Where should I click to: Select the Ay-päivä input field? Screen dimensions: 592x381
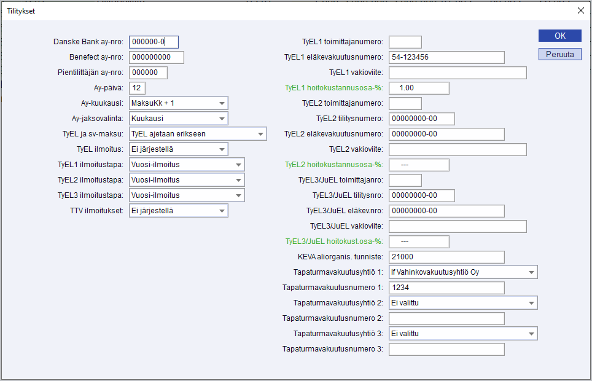click(137, 88)
